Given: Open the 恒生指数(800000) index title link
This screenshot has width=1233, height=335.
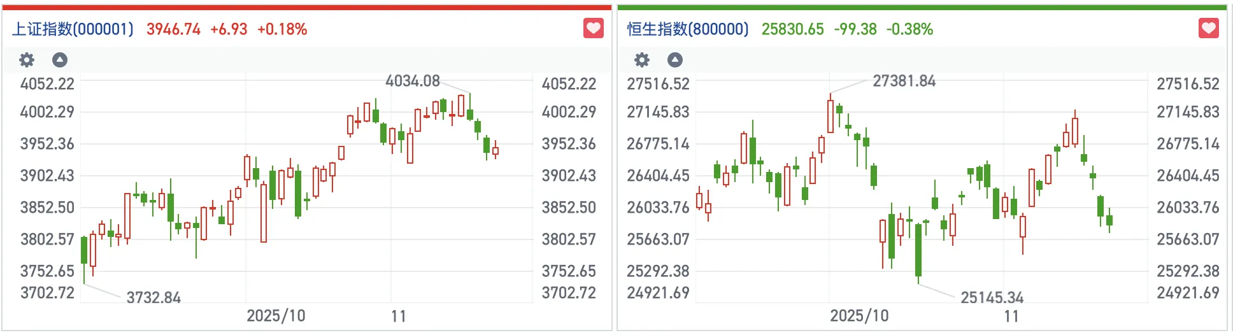Looking at the screenshot, I should (688, 29).
